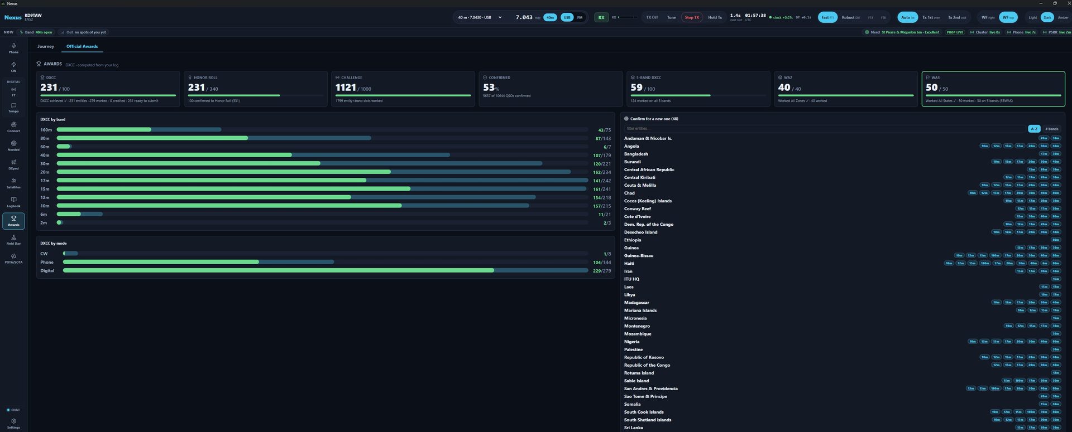Select the CW mode sidebar icon
The width and height of the screenshot is (1072, 432).
click(x=13, y=66)
